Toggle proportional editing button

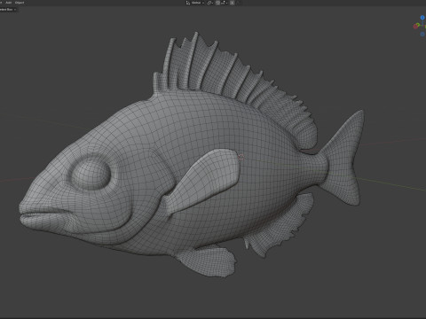pos(232,3)
